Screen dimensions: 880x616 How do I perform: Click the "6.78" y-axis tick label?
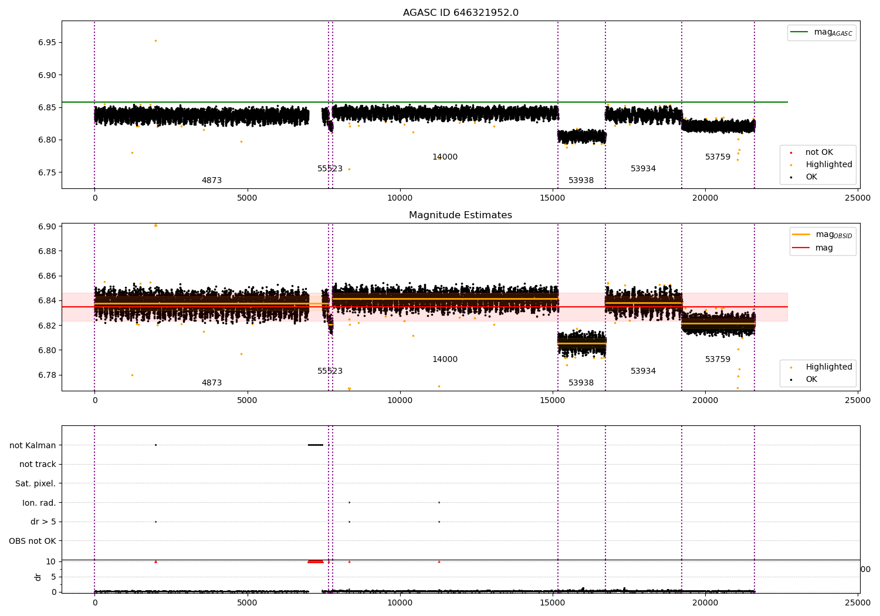(48, 375)
